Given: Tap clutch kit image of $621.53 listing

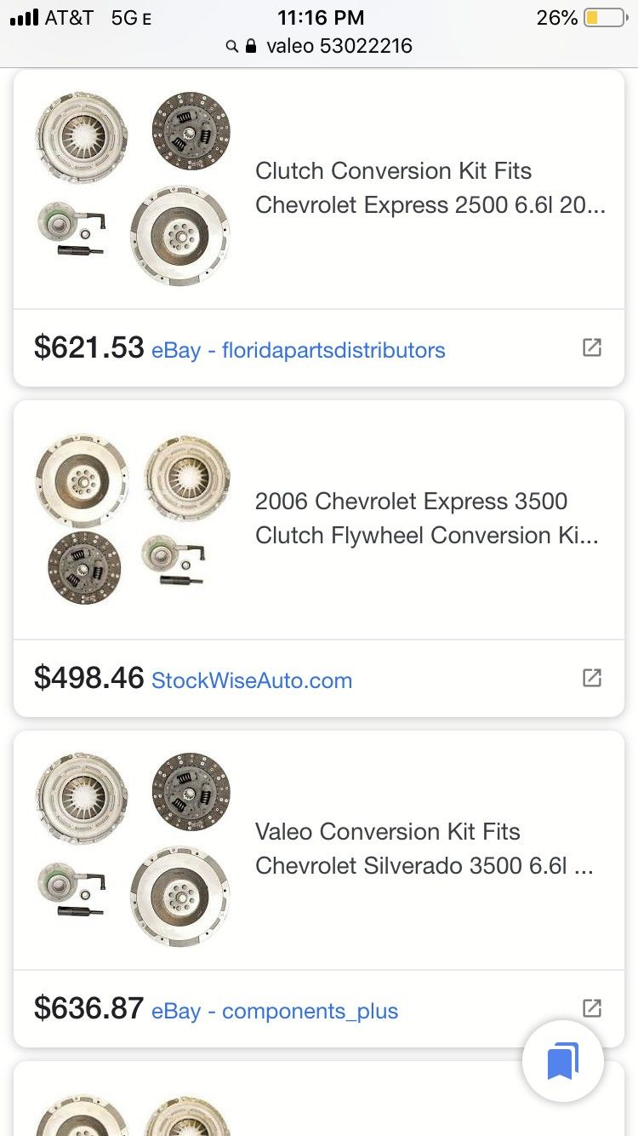Looking at the screenshot, I should [133, 188].
